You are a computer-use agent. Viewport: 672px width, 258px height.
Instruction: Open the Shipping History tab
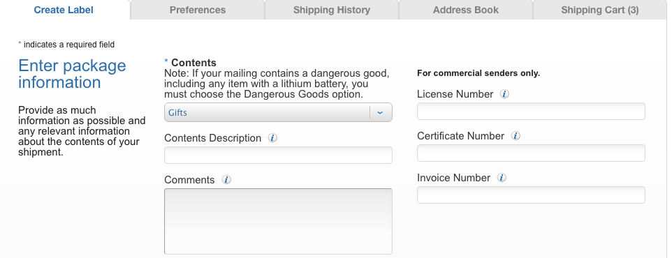[332, 10]
